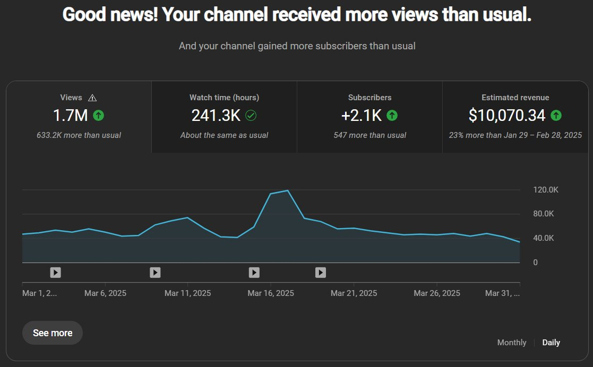Open the video marker under Mar 9
The width and height of the screenshot is (593, 367).
pyautogui.click(x=155, y=273)
